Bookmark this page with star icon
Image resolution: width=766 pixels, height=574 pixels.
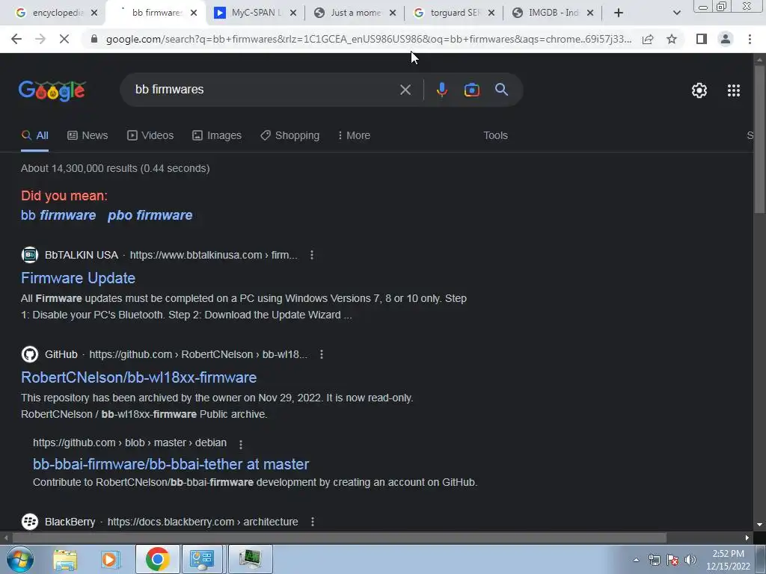[x=672, y=39]
